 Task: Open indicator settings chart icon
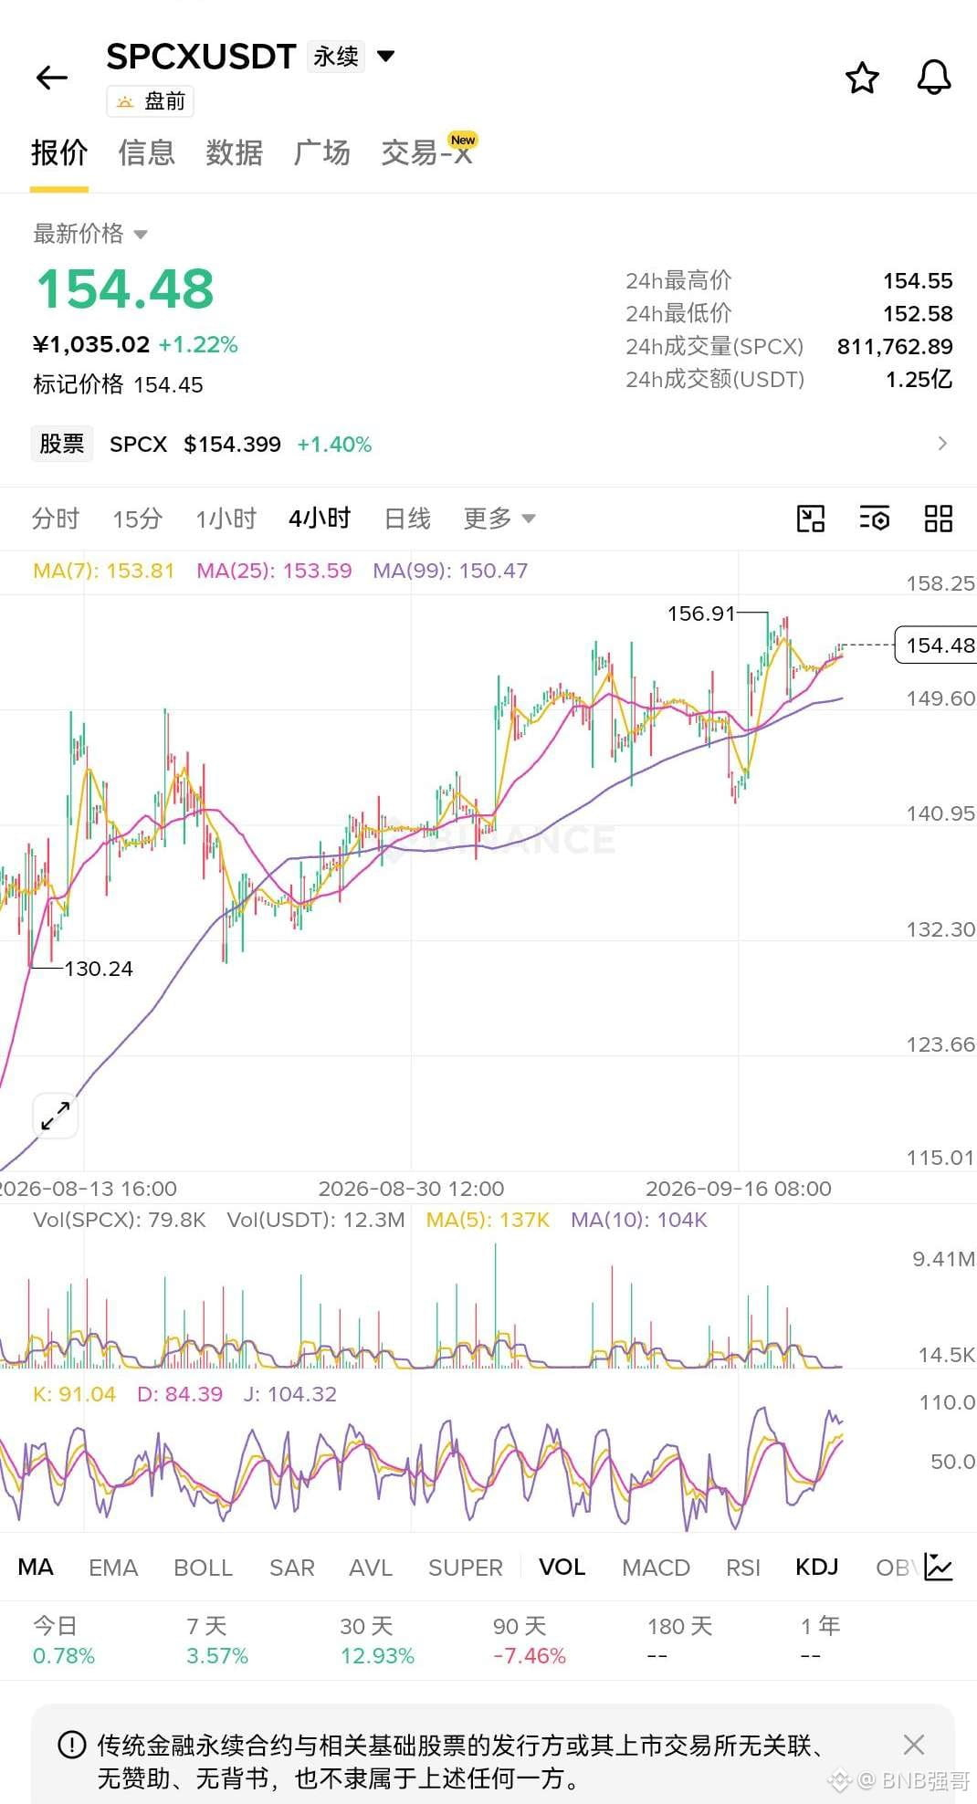click(x=939, y=1567)
